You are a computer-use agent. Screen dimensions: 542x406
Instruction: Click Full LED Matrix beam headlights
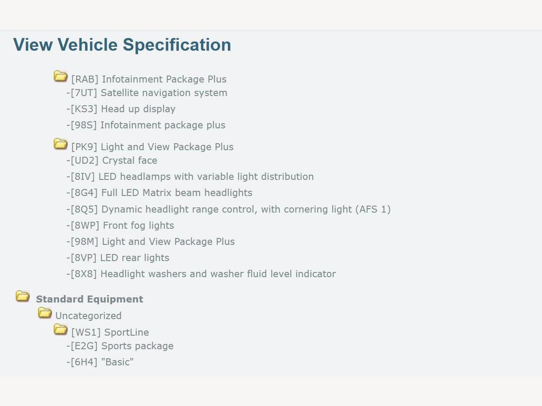pos(159,193)
